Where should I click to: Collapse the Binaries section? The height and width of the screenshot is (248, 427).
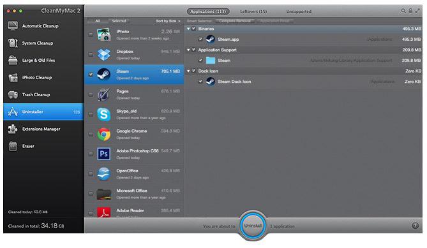click(188, 29)
